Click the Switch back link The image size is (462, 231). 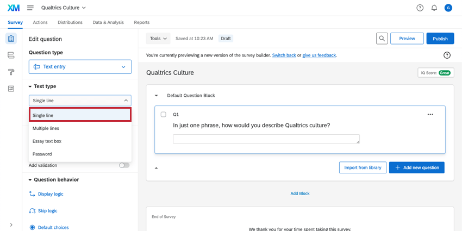coord(284,55)
